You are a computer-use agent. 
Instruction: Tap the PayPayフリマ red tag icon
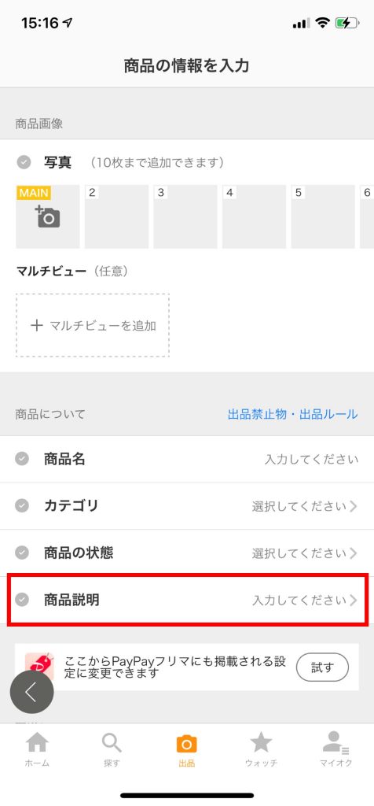(39, 667)
